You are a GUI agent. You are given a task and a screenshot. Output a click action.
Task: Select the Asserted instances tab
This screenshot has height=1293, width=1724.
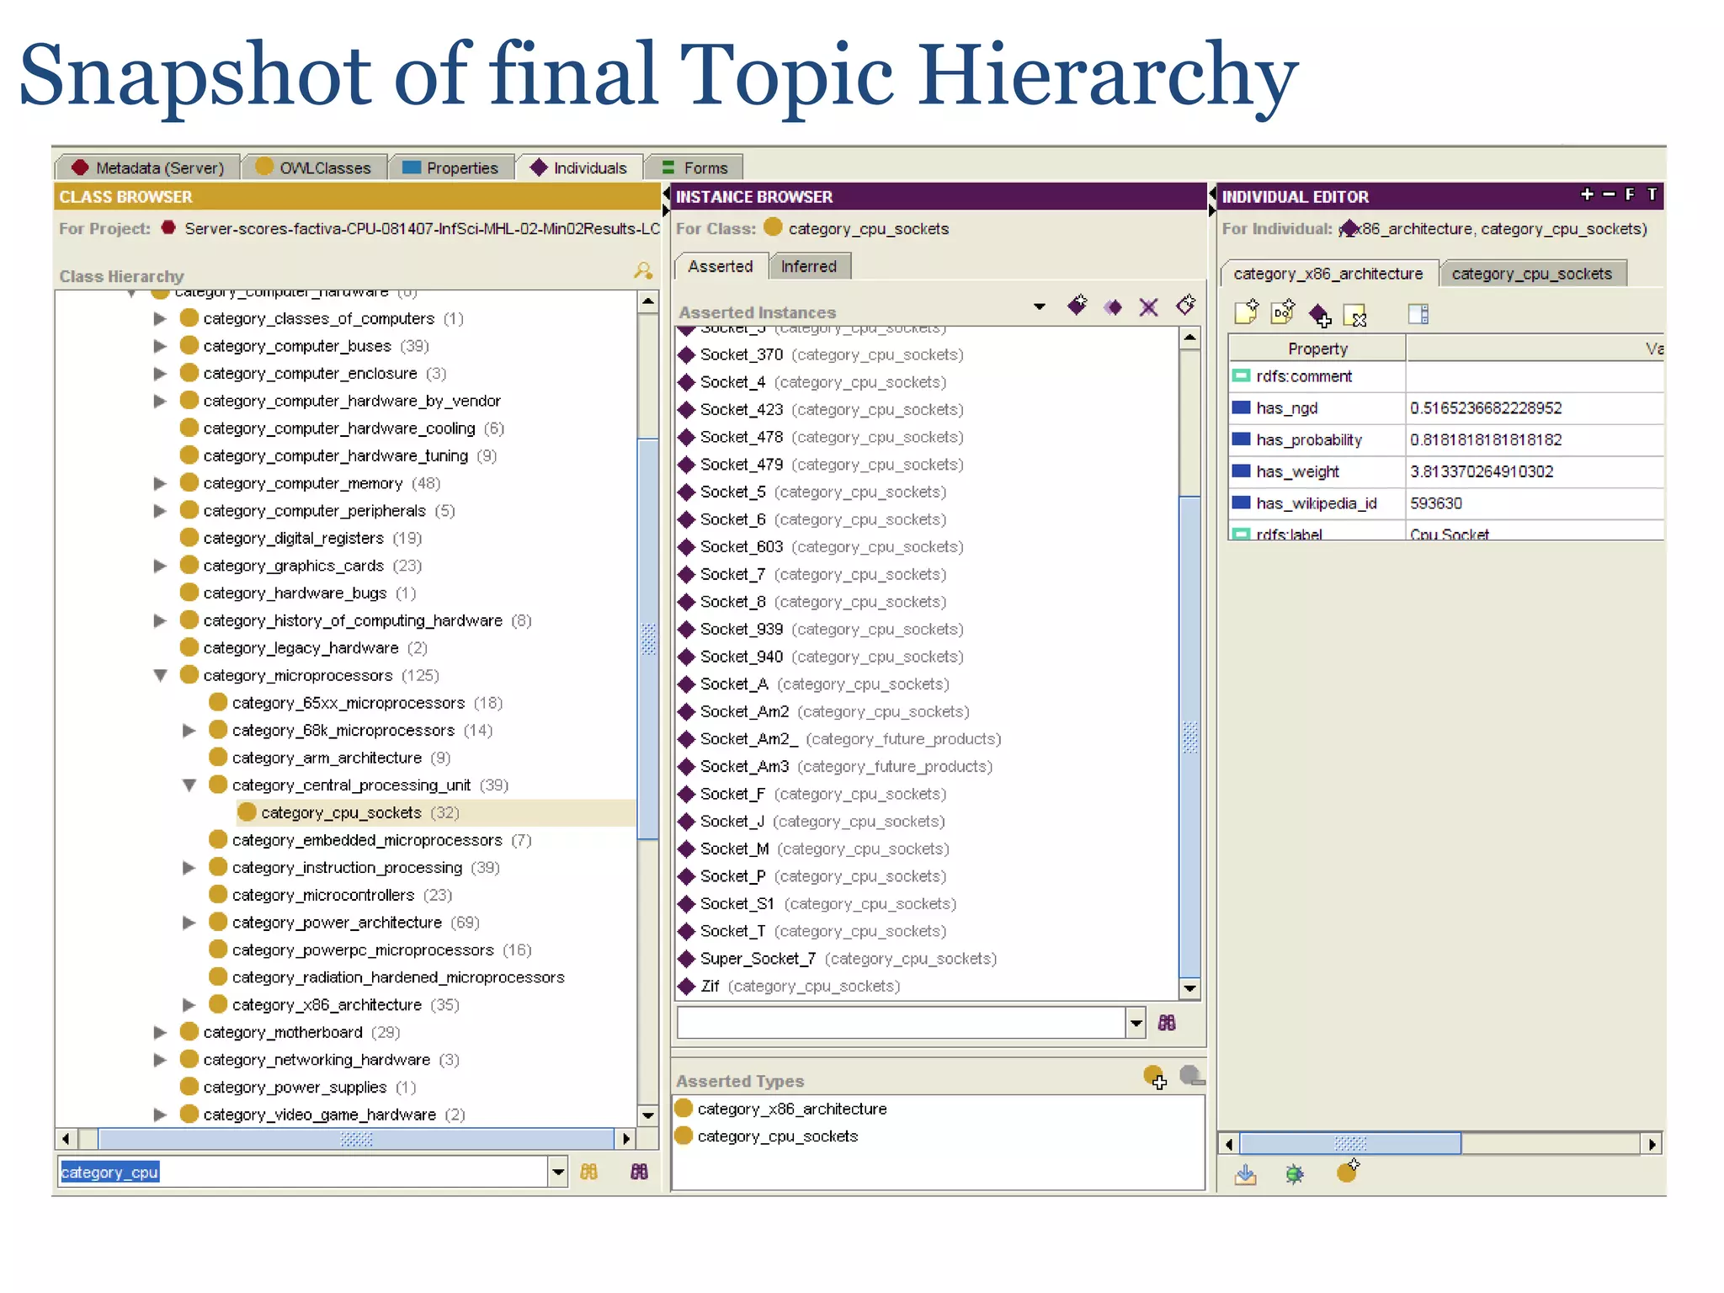coord(721,267)
